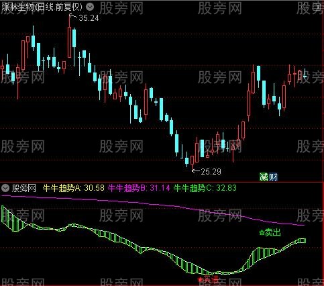Click the 财 tag icon
Screen dimensions: 324x286
click(273, 177)
